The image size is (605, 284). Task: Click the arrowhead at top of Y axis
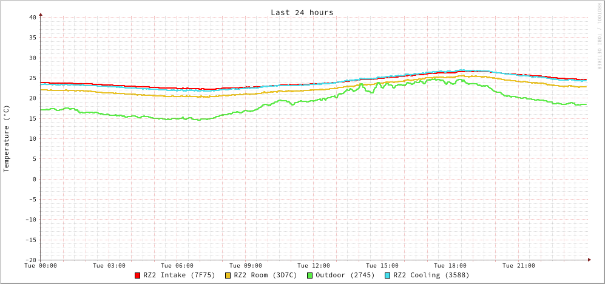[41, 15]
